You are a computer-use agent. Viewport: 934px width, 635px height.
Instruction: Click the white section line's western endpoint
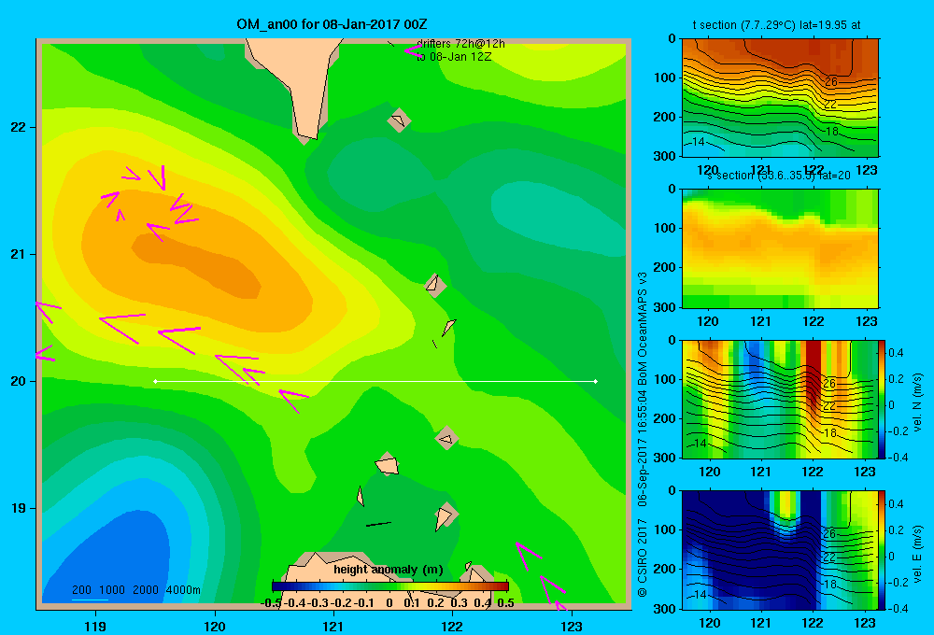pyautogui.click(x=155, y=381)
